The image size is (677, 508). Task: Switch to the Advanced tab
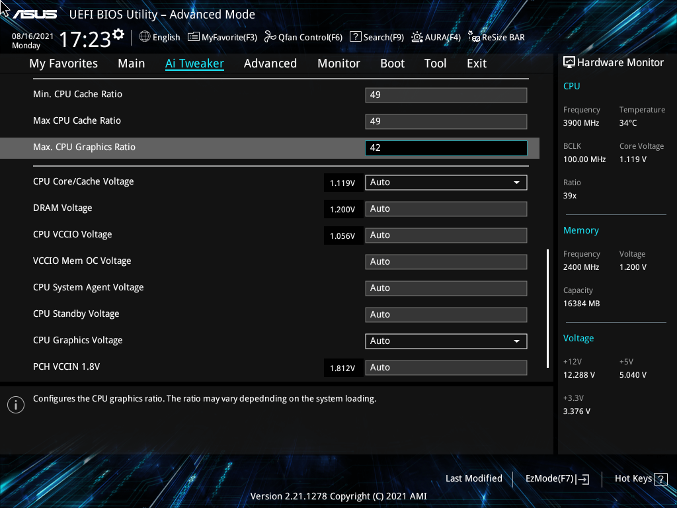coord(270,63)
